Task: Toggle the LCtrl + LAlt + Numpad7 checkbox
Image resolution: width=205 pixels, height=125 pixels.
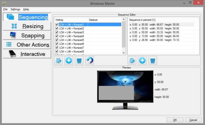Action: click(57, 48)
